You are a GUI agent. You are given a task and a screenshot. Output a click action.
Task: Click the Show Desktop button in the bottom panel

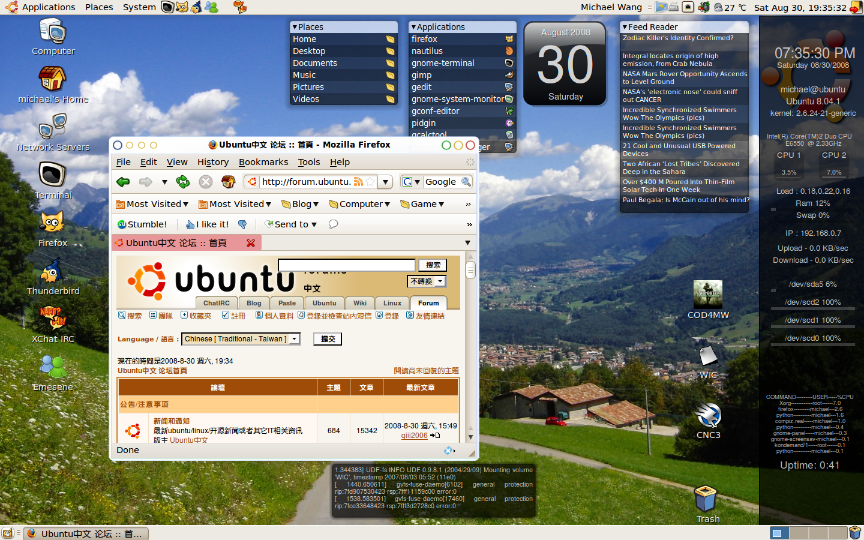point(8,533)
